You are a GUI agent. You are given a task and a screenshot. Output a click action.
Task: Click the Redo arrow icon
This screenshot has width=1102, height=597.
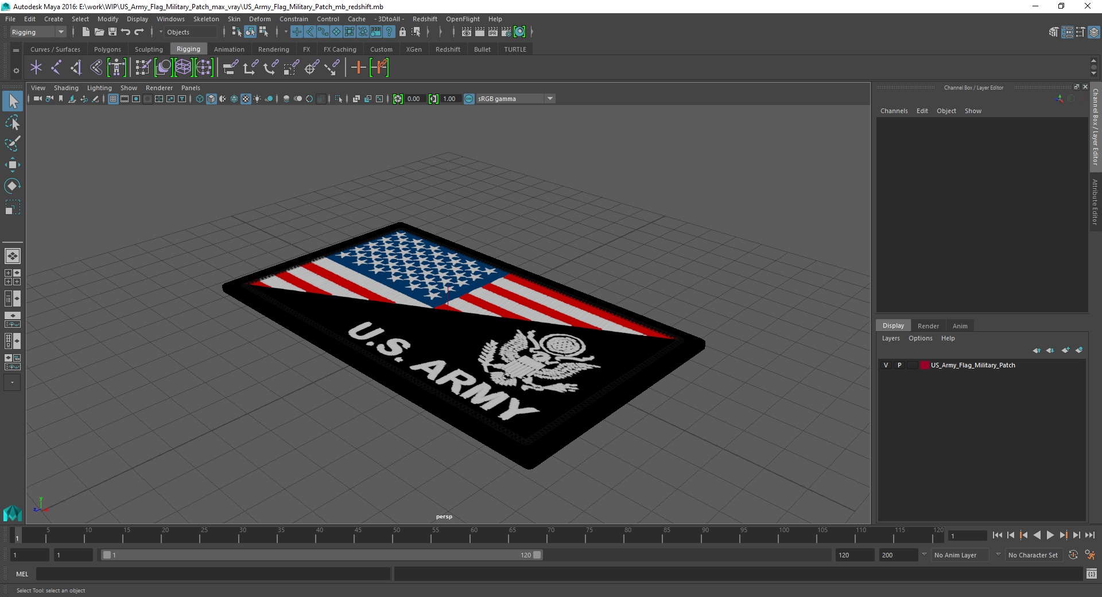(139, 32)
